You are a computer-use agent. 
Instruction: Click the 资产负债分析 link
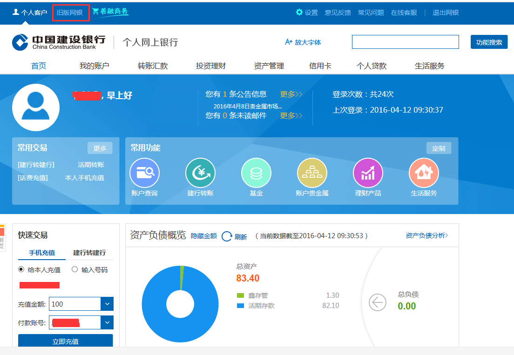pyautogui.click(x=427, y=235)
